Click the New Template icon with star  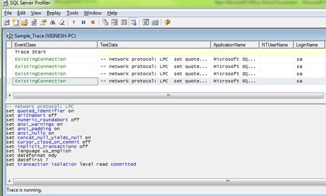[x=15, y=22]
